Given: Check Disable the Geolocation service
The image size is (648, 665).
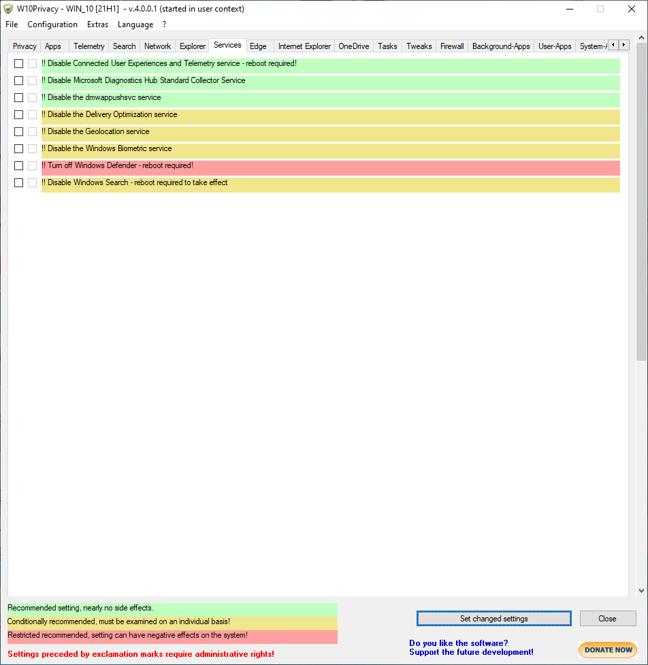Looking at the screenshot, I should 18,131.
